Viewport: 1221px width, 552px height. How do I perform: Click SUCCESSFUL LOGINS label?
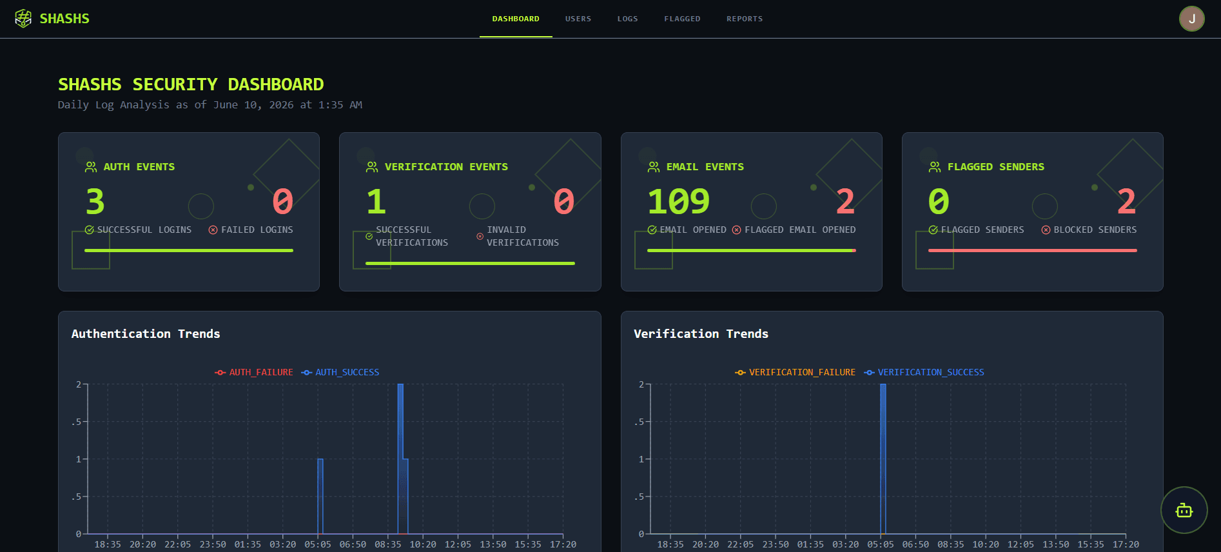[x=144, y=230]
